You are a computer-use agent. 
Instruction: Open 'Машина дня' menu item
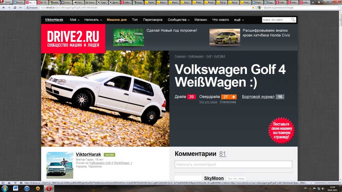click(117, 20)
